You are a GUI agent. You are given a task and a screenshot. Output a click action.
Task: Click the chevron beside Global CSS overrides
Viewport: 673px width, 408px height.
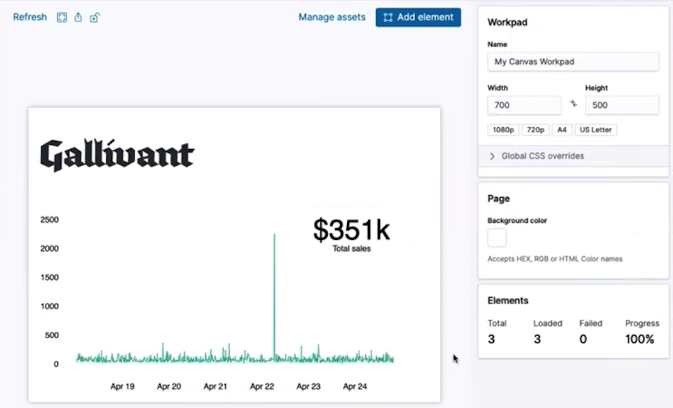point(492,156)
